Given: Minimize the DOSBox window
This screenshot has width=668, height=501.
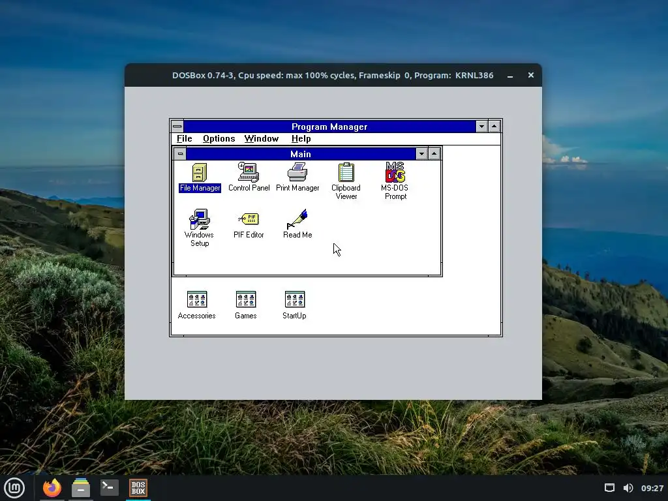Looking at the screenshot, I should (510, 76).
